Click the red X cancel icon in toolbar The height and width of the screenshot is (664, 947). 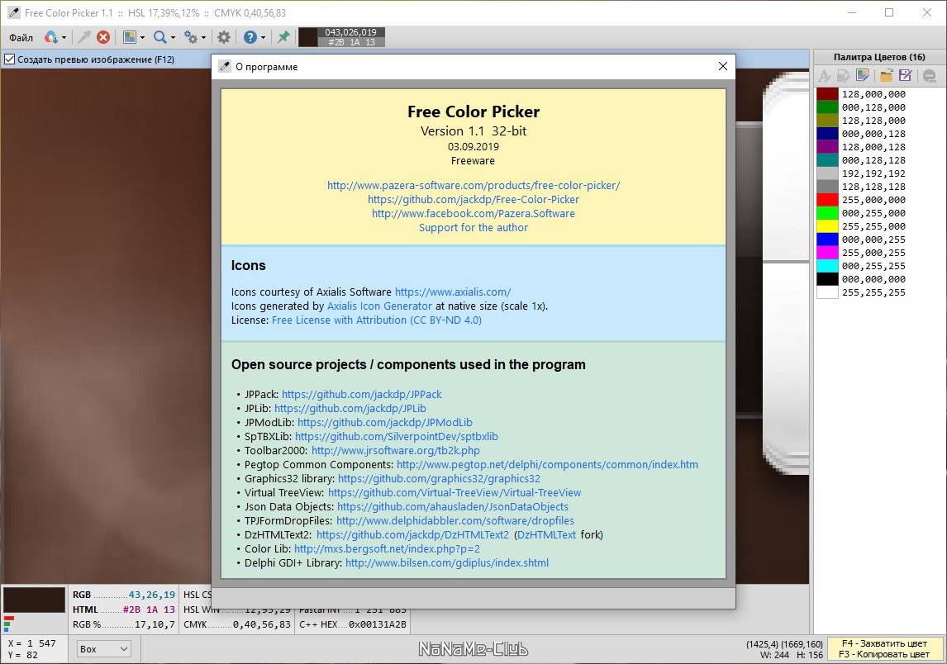click(x=103, y=37)
